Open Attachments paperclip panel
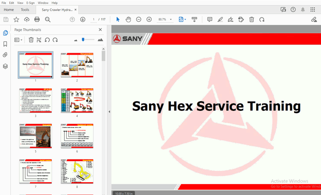321x195 pixels. click(x=5, y=55)
